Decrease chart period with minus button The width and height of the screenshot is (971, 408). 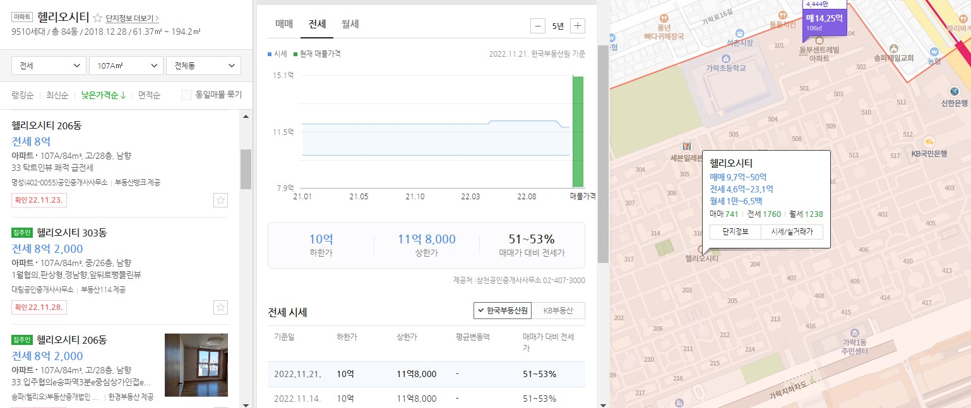538,26
